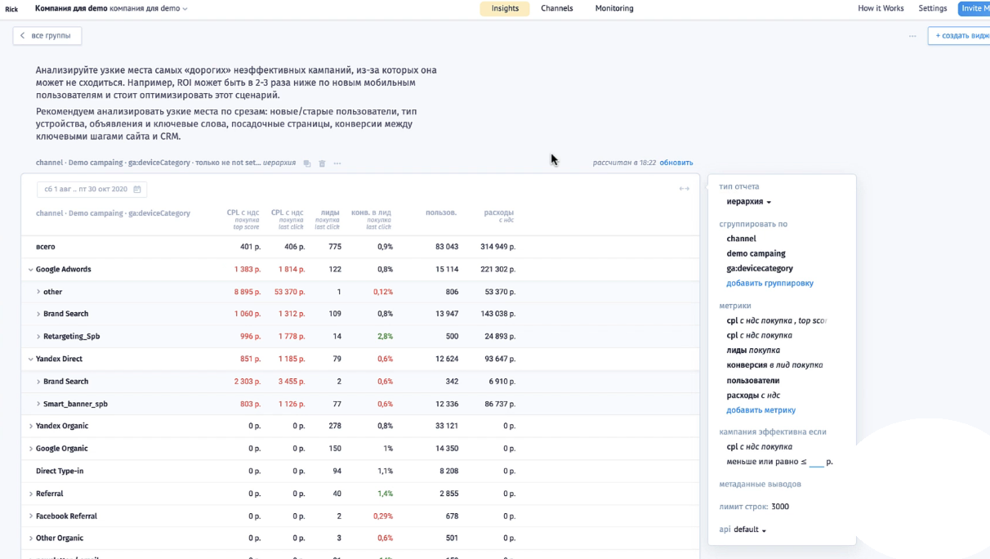Expand Brand Search under Google Adwords
This screenshot has width=990, height=559.
38,314
